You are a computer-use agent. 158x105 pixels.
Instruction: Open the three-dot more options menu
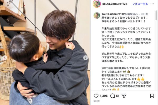(152, 4)
